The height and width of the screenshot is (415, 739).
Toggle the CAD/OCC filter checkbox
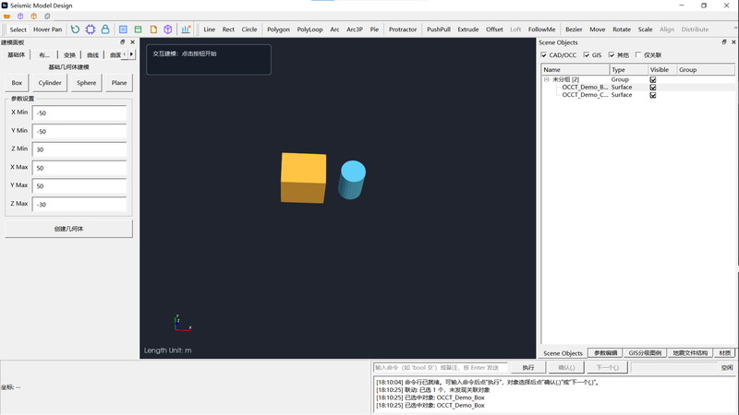pos(544,55)
